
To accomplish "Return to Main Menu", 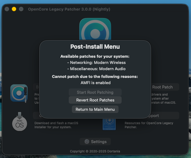I will pos(95,109).
